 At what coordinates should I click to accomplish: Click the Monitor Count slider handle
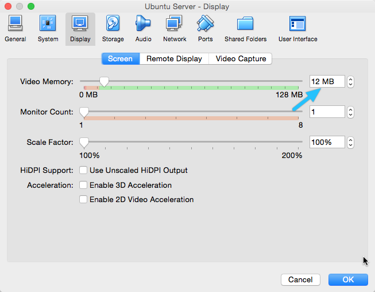(x=84, y=112)
